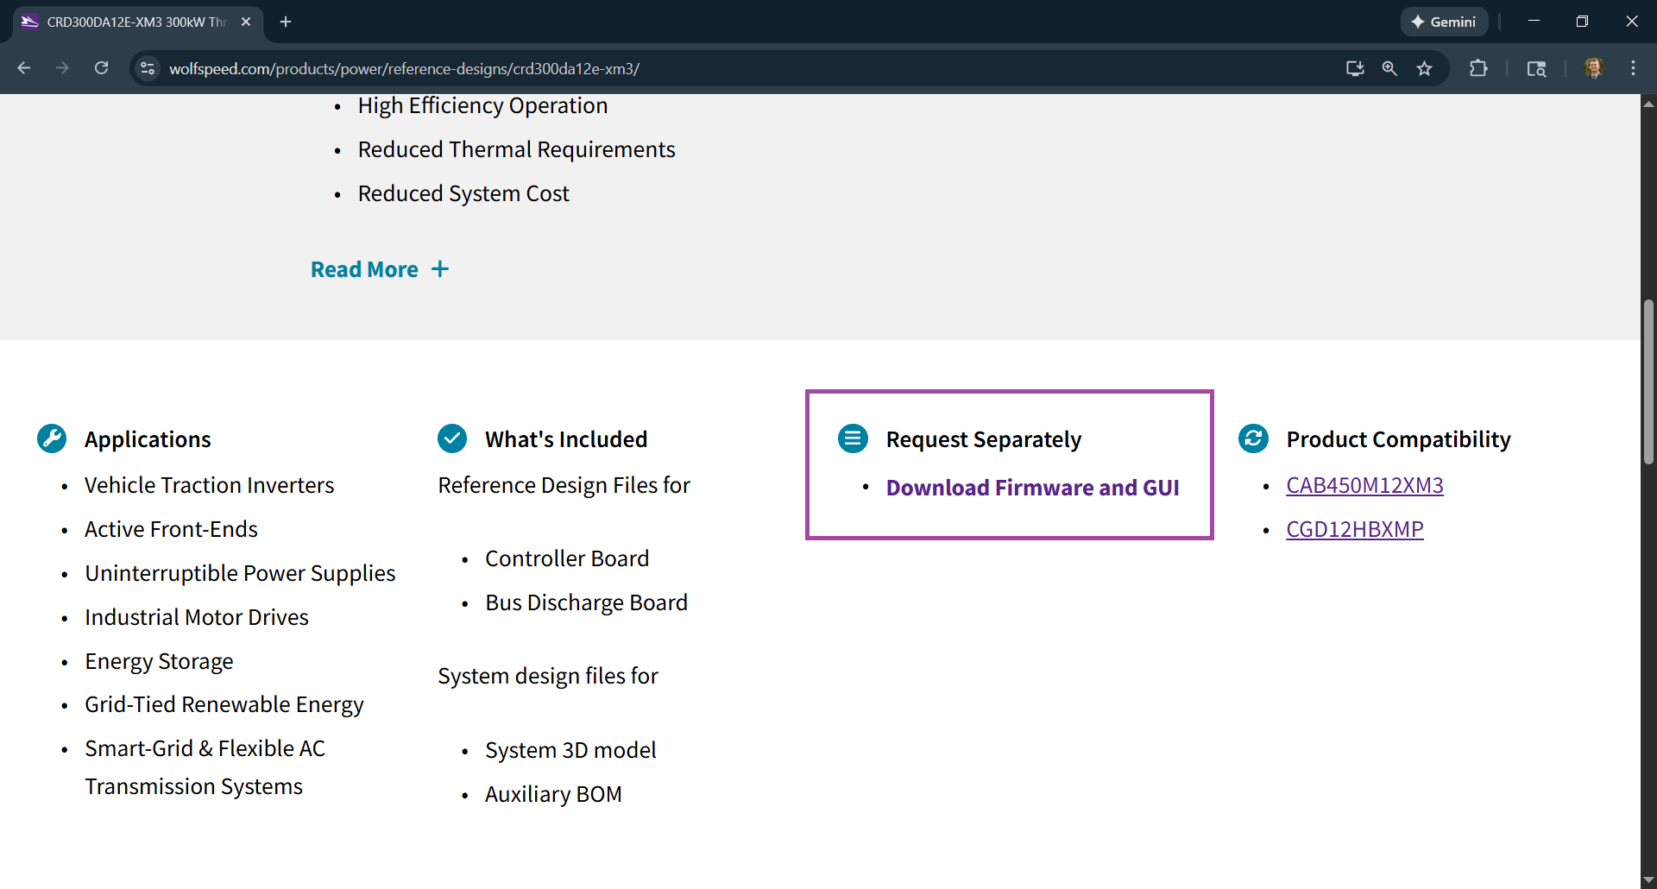Image resolution: width=1657 pixels, height=889 pixels.
Task: View site information icon beside URL
Action: [x=148, y=68]
